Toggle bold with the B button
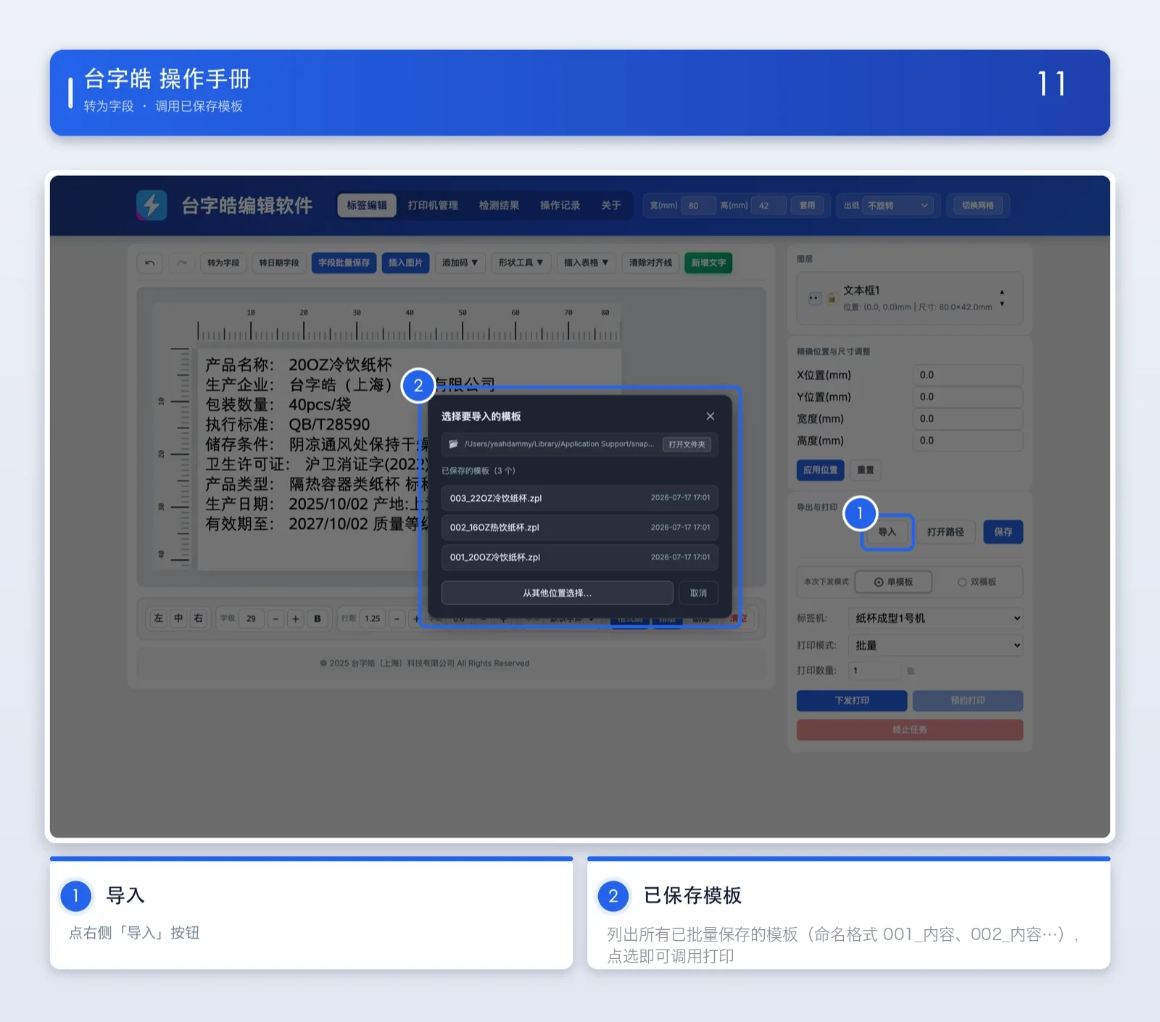 coord(317,618)
